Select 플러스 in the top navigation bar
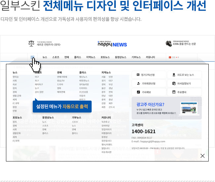Viewport: 215px width, 182px height. pos(77,57)
